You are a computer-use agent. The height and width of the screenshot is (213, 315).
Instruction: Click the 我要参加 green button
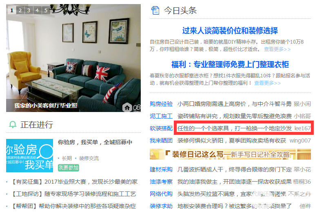click(69, 167)
